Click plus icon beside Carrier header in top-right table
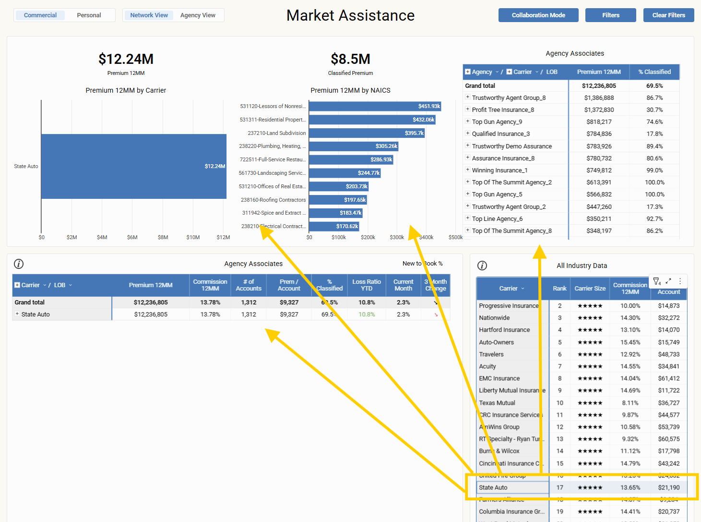The width and height of the screenshot is (701, 522). click(x=509, y=72)
